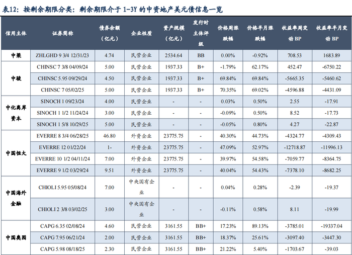Click the 47.09% weekly price change
352x255 pixels.
[x=228, y=147]
